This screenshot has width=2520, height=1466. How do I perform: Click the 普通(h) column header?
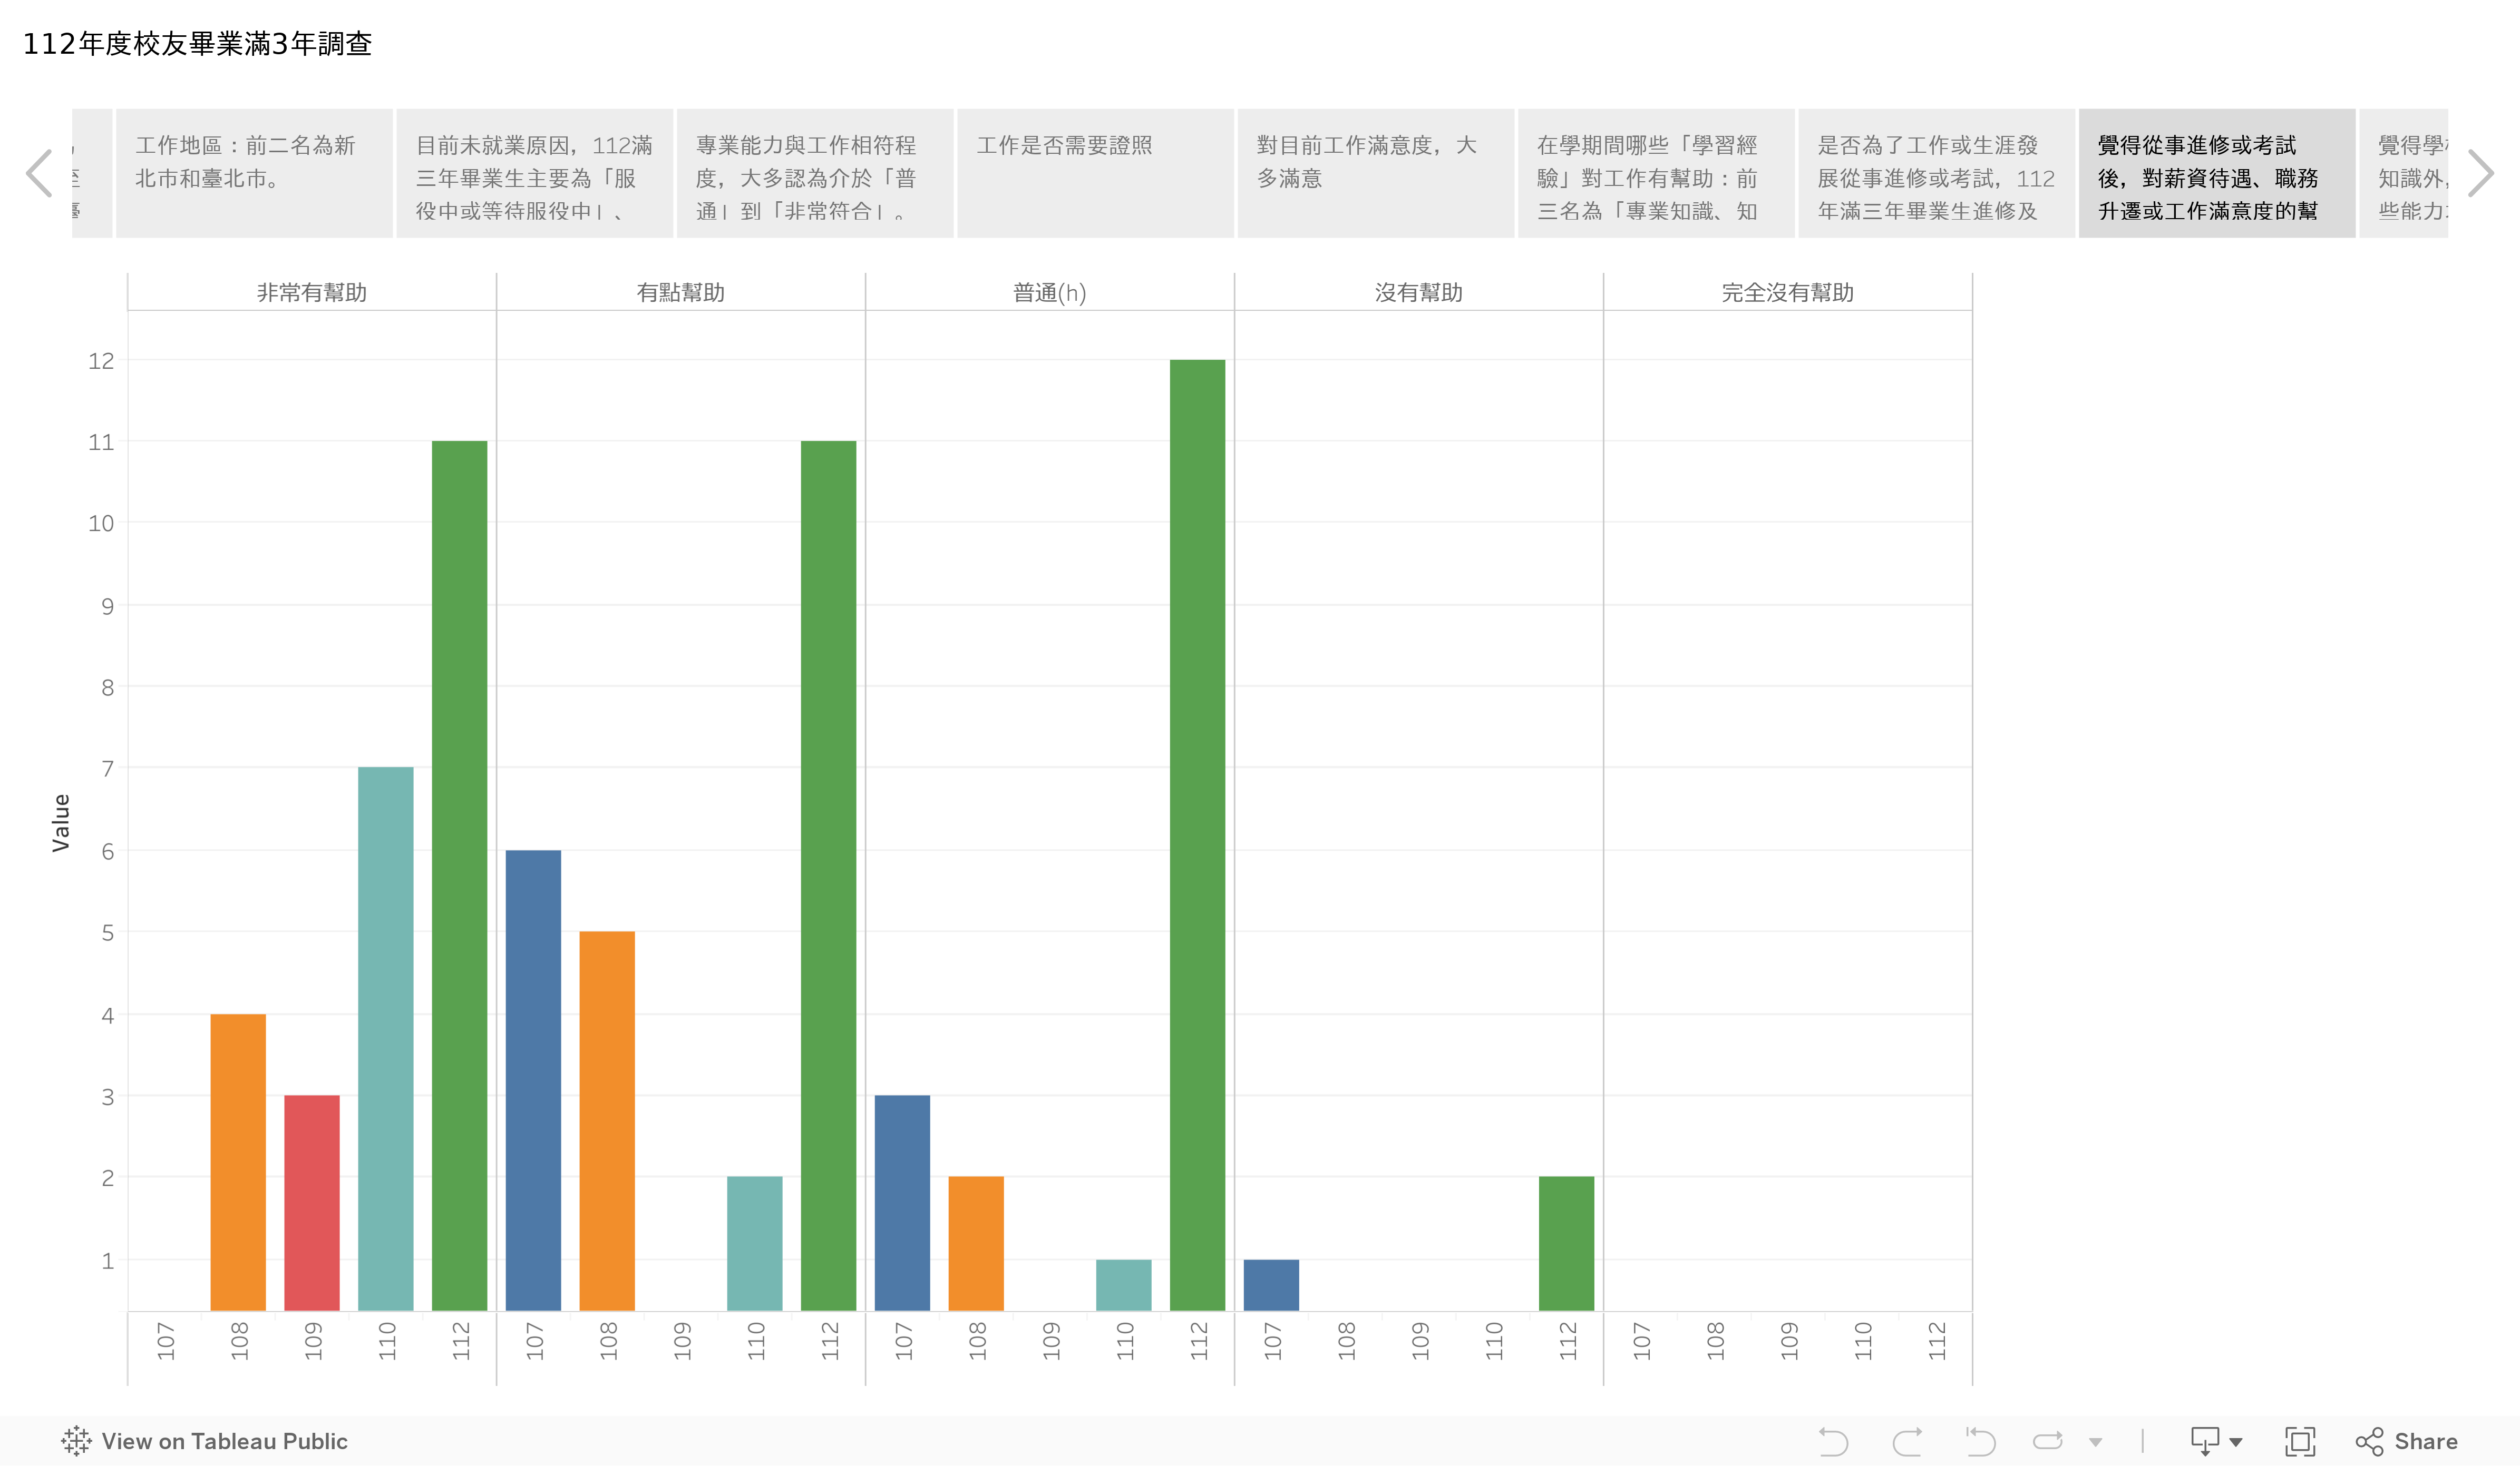click(1050, 292)
